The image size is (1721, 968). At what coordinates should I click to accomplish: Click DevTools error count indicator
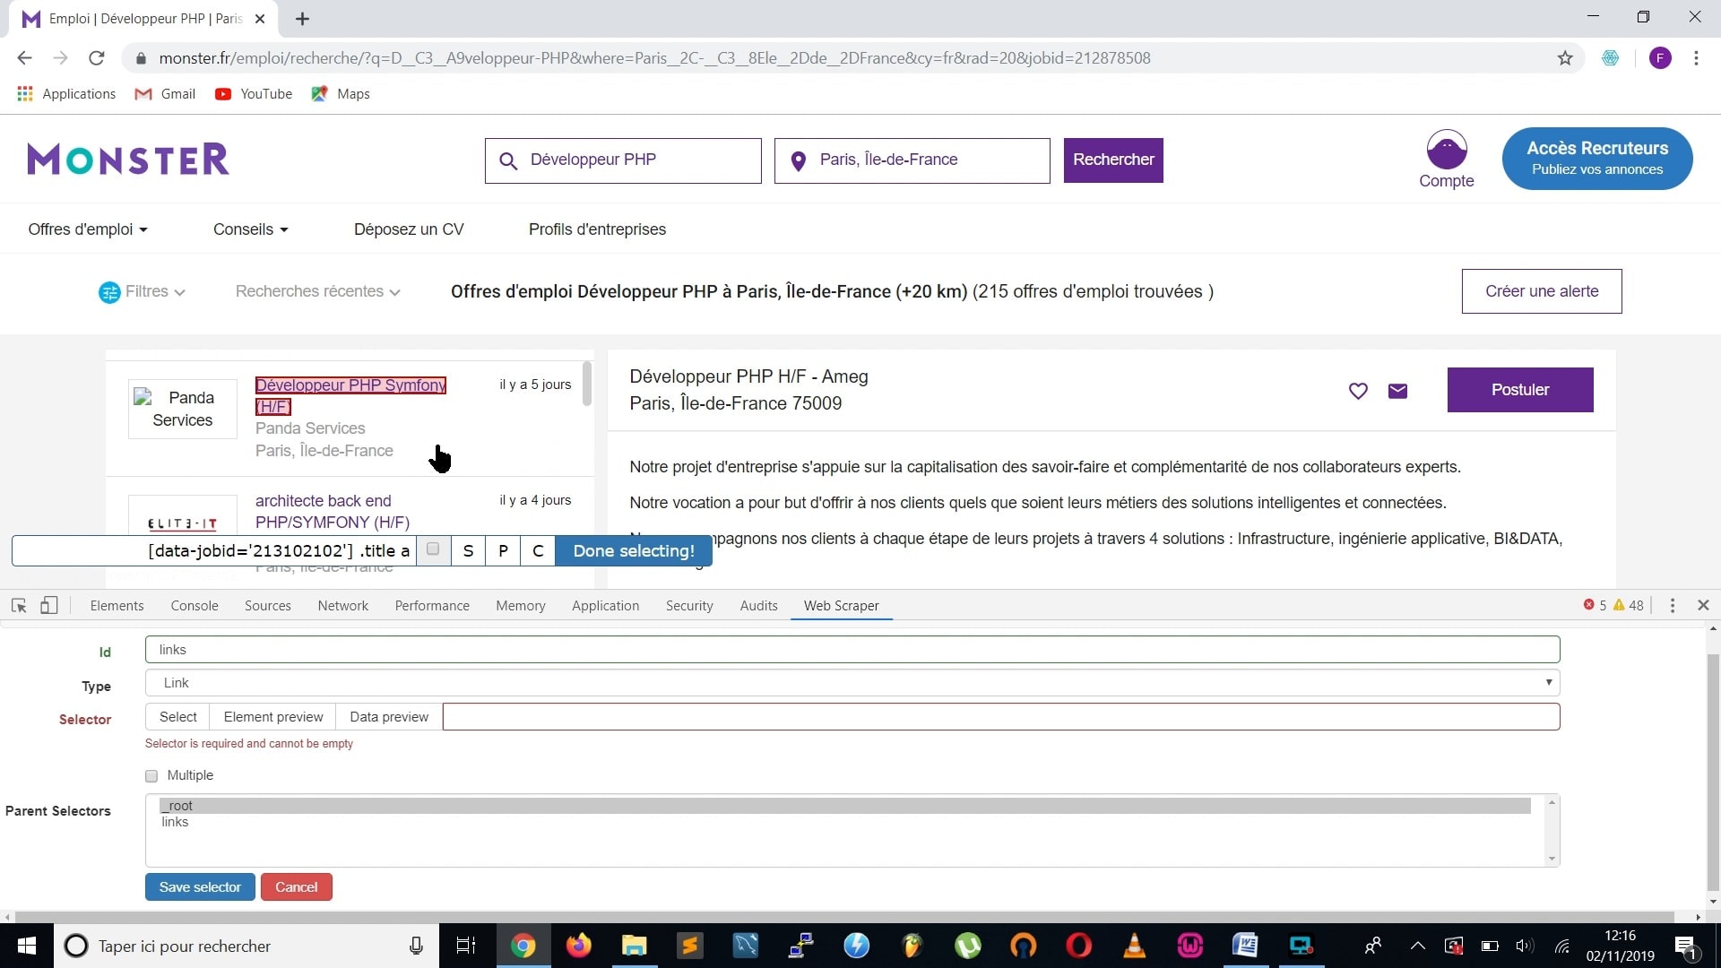(x=1595, y=606)
